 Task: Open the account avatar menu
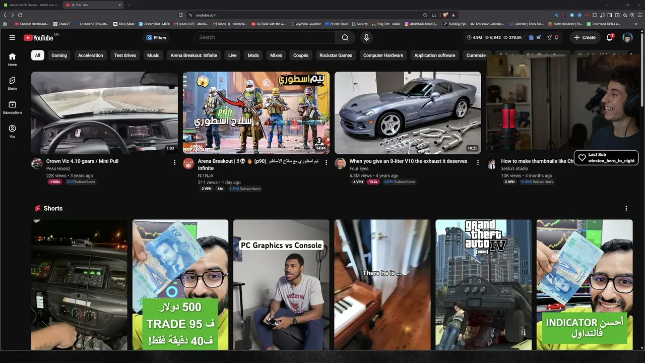click(627, 37)
